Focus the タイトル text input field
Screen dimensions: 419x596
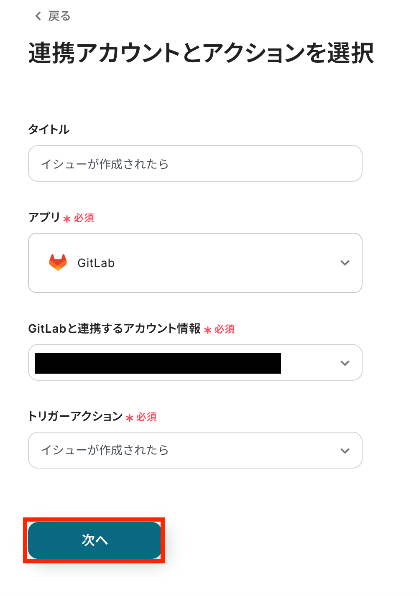click(195, 163)
